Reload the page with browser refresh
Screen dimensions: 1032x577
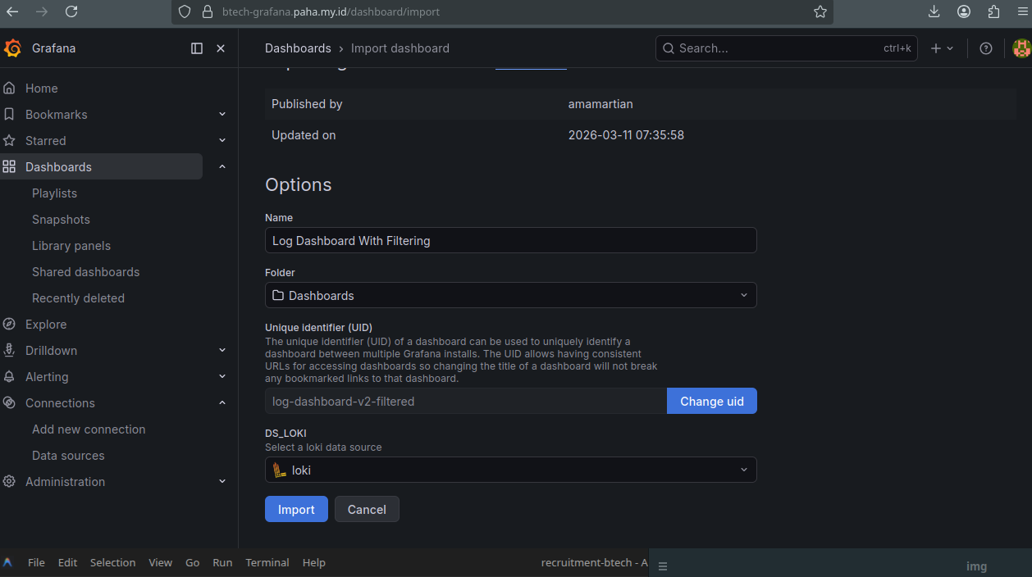click(x=71, y=11)
